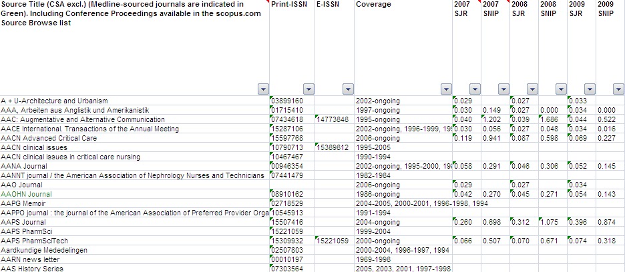Image resolution: width=625 pixels, height=272 pixels.
Task: Select the AACN clinical issues 1995-2005 title
Action: tap(135, 147)
